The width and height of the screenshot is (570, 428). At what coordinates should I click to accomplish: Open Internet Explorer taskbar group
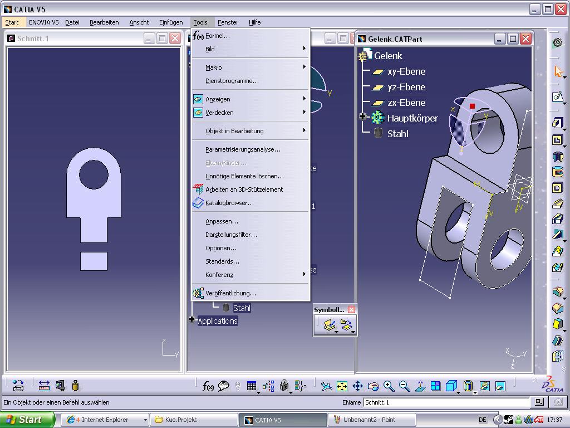tap(105, 420)
